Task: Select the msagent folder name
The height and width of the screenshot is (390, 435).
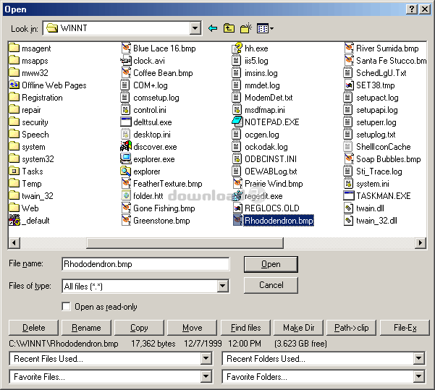Action: point(36,48)
